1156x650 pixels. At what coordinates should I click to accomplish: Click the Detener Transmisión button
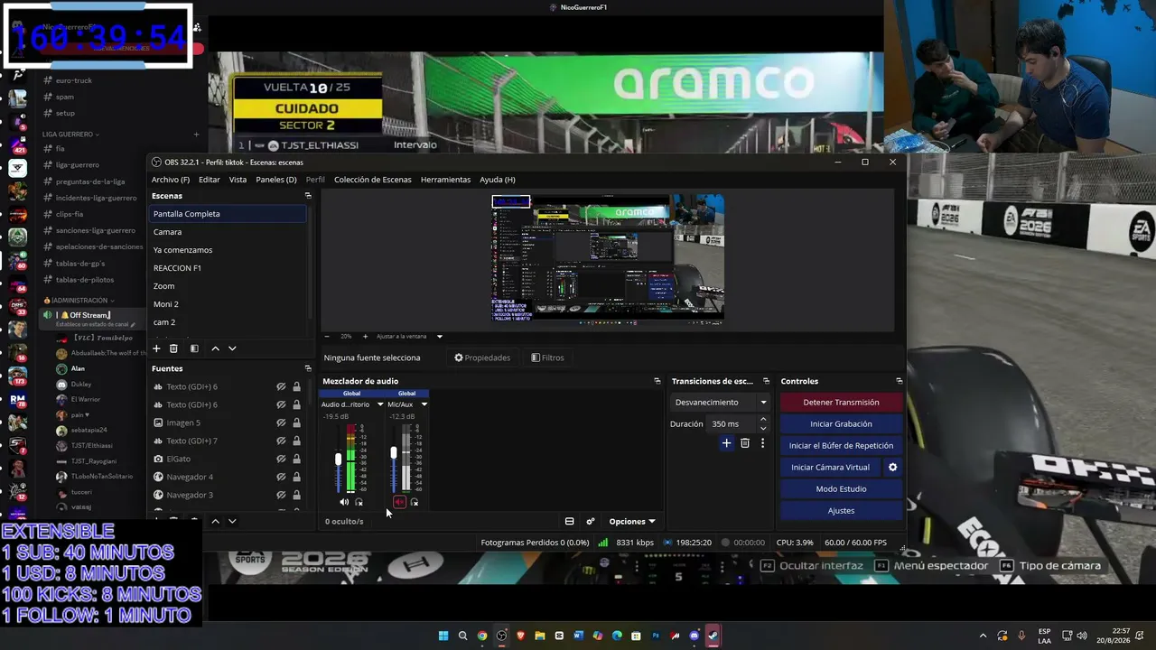841,402
